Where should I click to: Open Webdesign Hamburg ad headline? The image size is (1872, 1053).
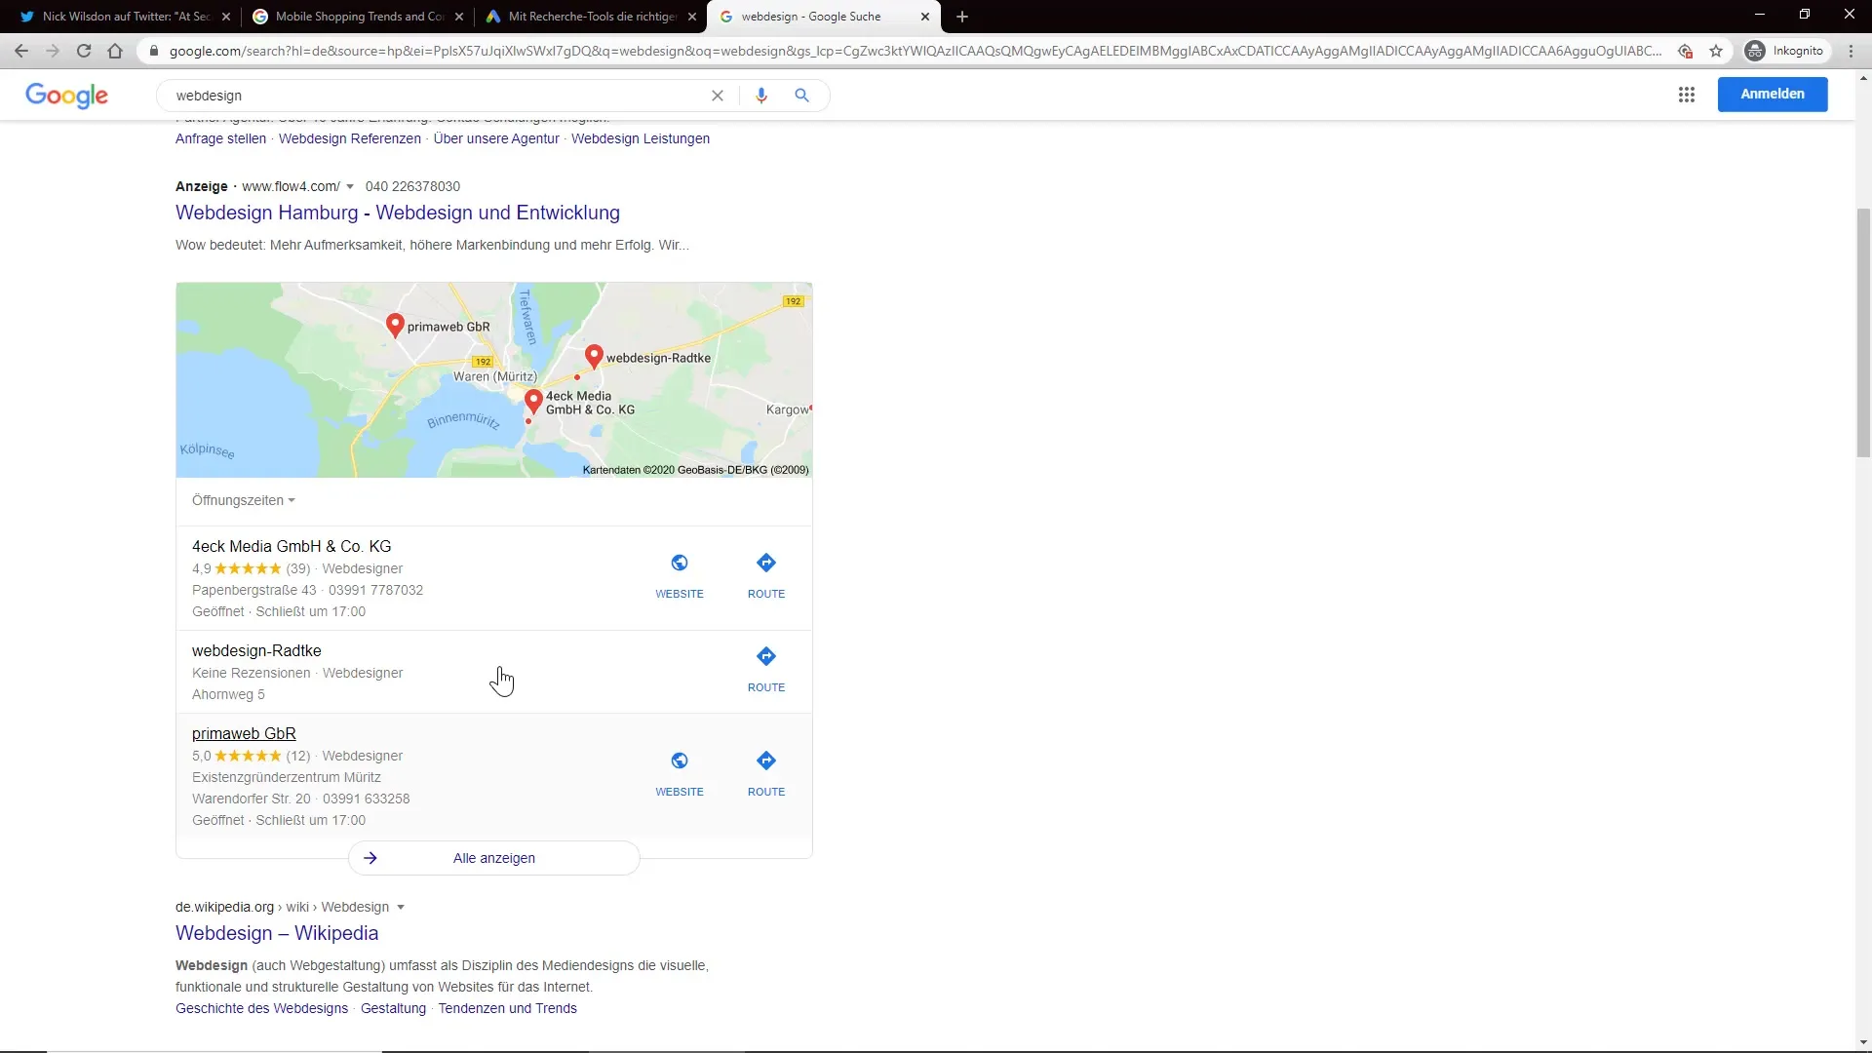click(x=398, y=213)
